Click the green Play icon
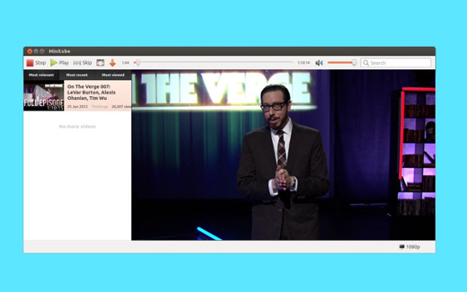Viewport: 467px width, 292px height. 54,63
